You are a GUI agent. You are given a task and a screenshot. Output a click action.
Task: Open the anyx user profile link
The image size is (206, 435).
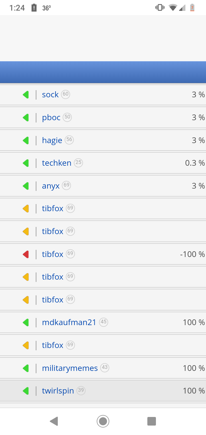[x=51, y=186]
